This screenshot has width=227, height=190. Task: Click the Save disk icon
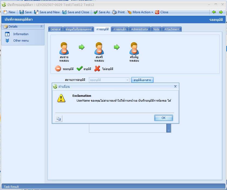22,12
